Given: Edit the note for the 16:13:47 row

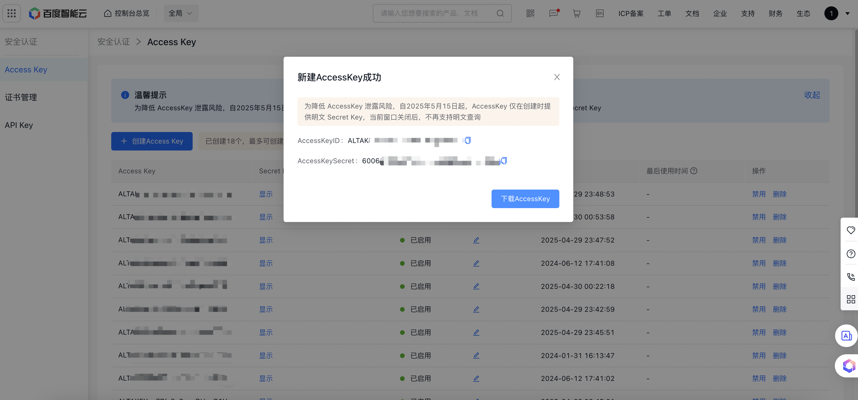Looking at the screenshot, I should coord(476,355).
